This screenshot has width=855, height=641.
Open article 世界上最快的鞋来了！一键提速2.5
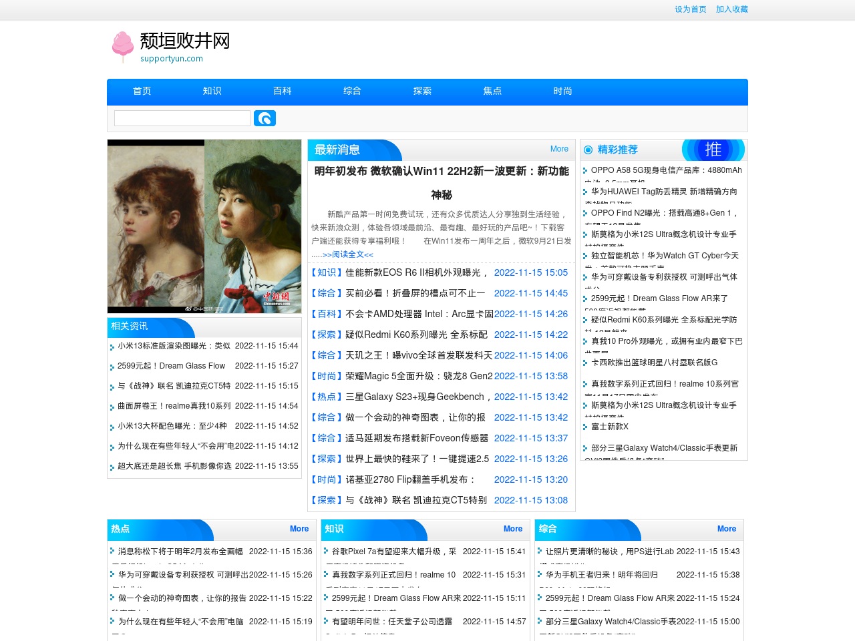(417, 459)
